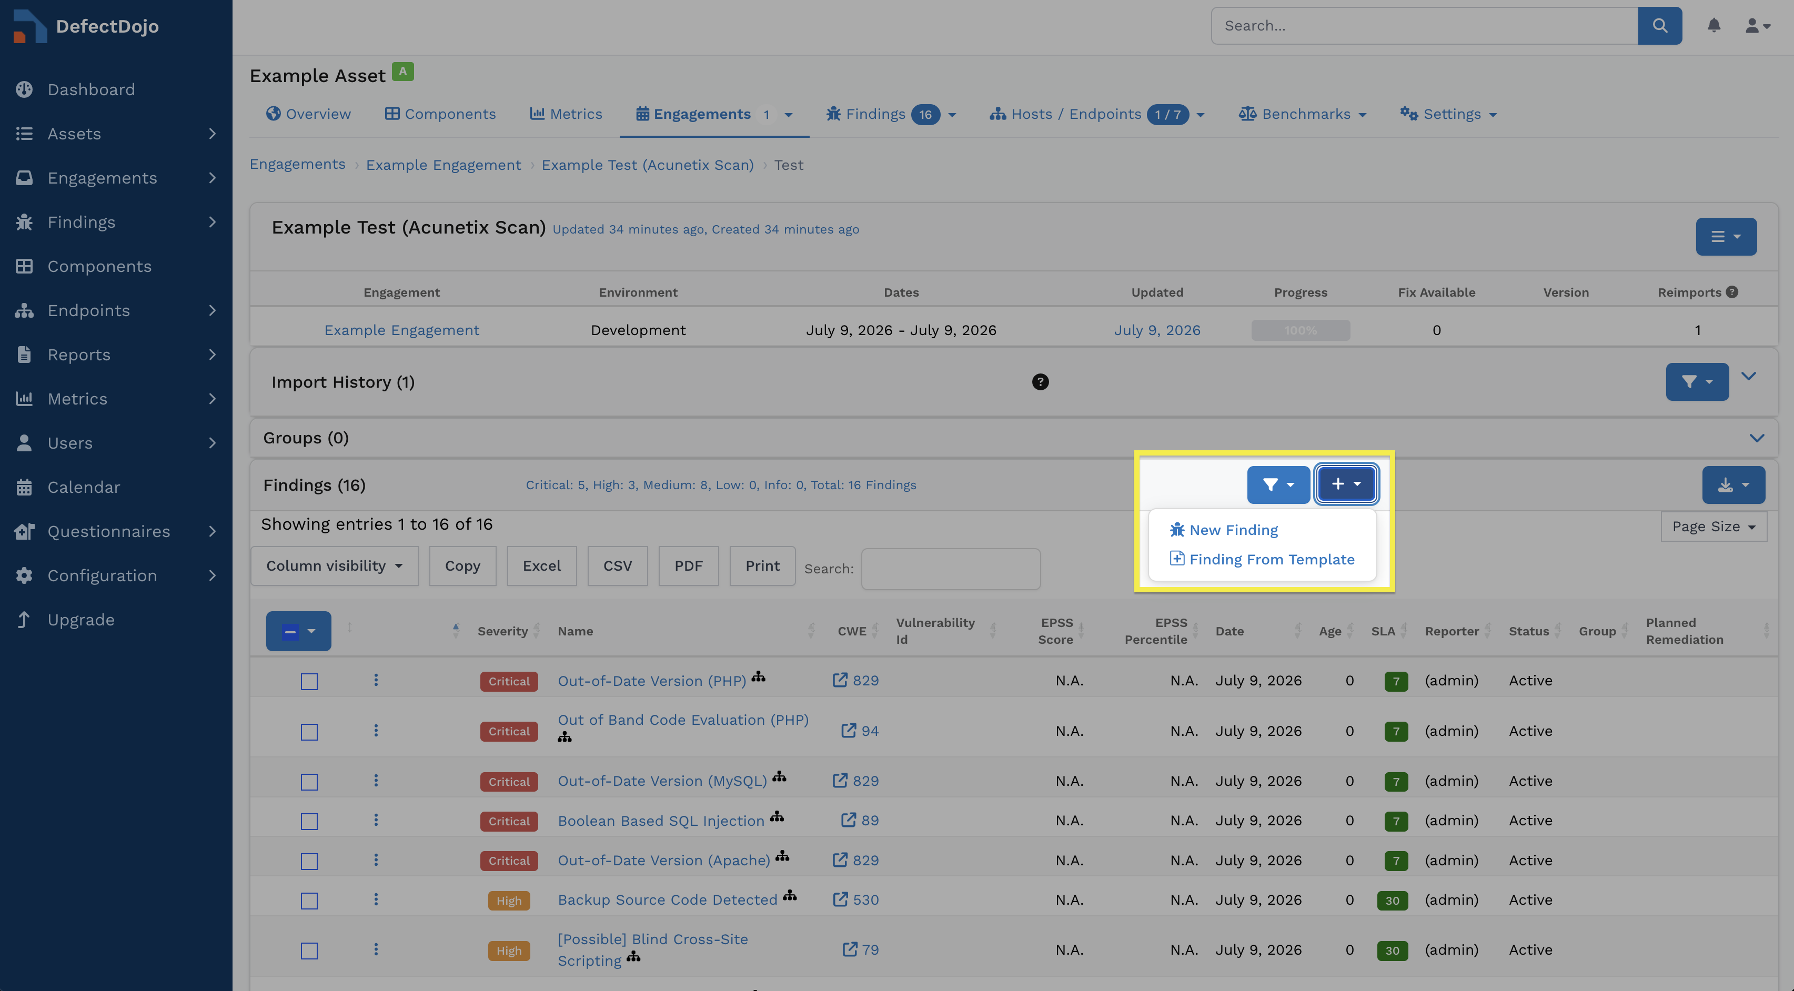Switch to the Metrics tab
The width and height of the screenshot is (1794, 991).
coord(566,114)
